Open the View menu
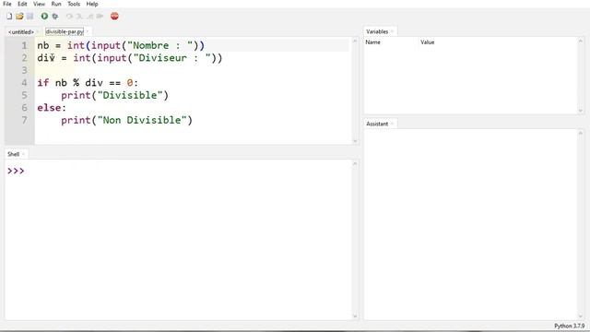The height and width of the screenshot is (332, 590). [39, 4]
